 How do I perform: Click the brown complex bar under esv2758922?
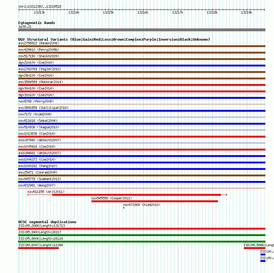(142, 46)
